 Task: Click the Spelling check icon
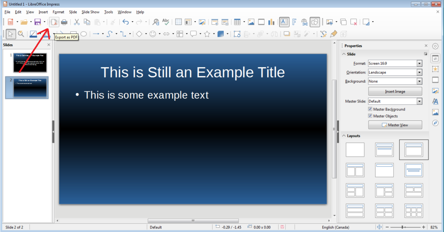(166, 22)
